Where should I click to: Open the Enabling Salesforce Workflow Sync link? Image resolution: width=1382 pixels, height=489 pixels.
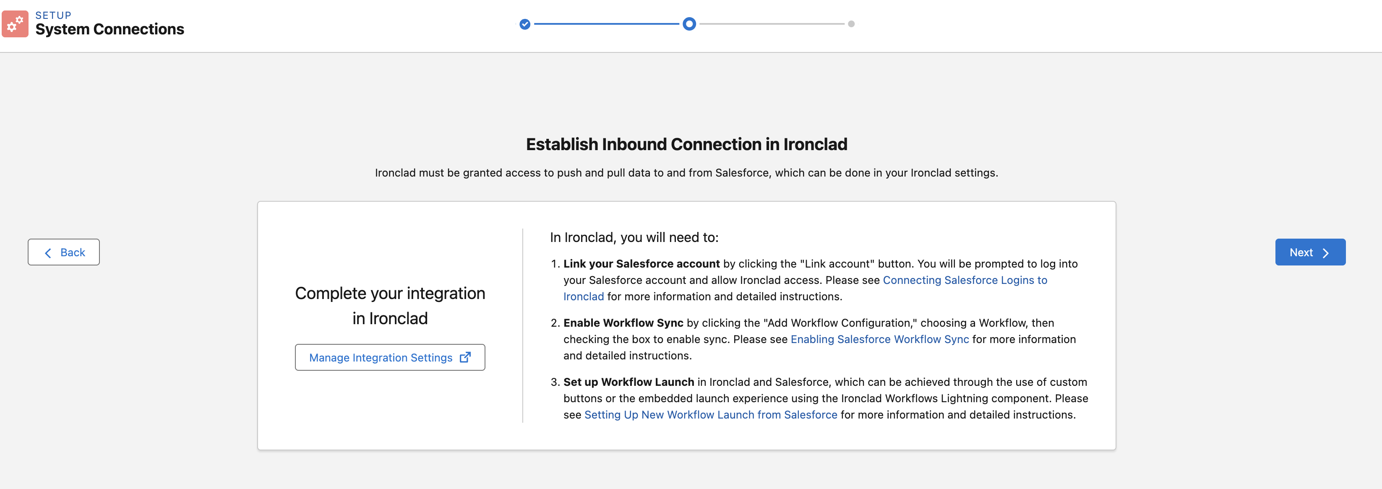pos(880,339)
